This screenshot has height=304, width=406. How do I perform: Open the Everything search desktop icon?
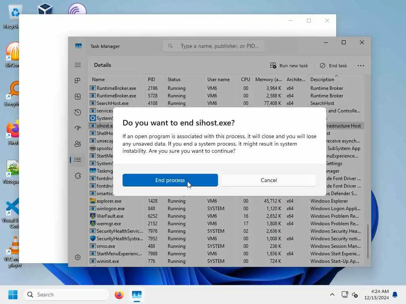click(11, 93)
